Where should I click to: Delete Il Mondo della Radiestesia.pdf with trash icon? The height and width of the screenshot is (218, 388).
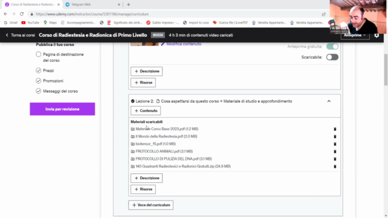(x=335, y=136)
